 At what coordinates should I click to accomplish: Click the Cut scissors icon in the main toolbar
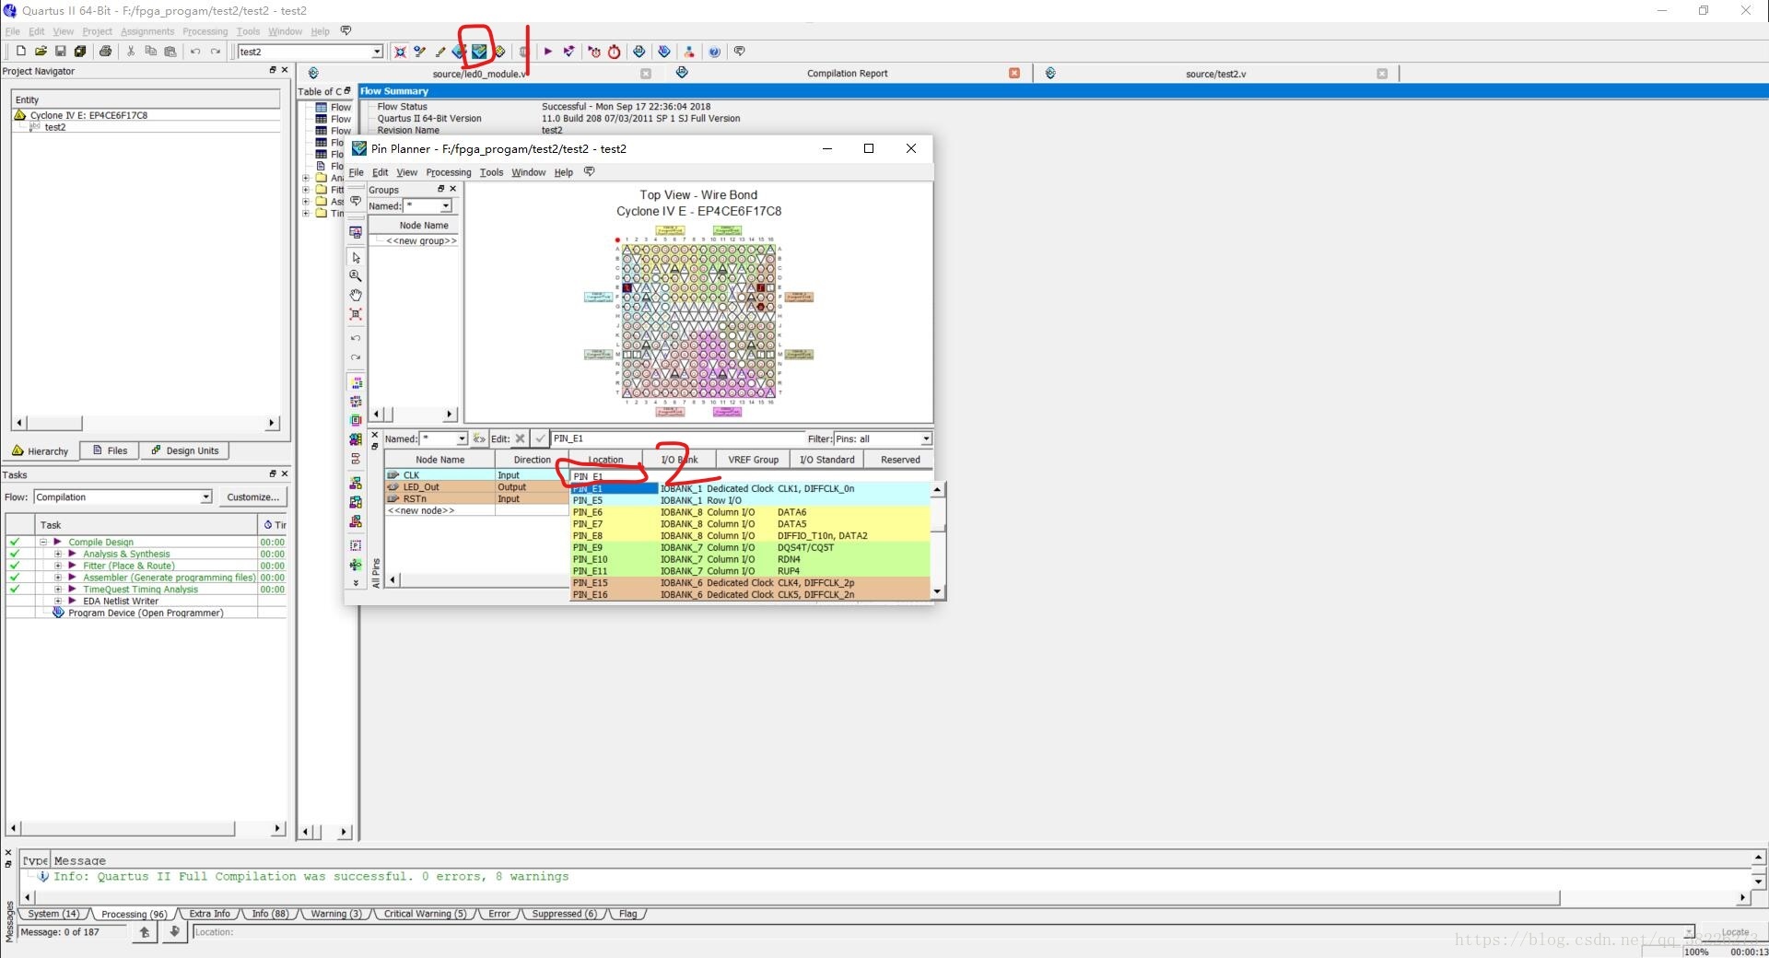click(131, 52)
